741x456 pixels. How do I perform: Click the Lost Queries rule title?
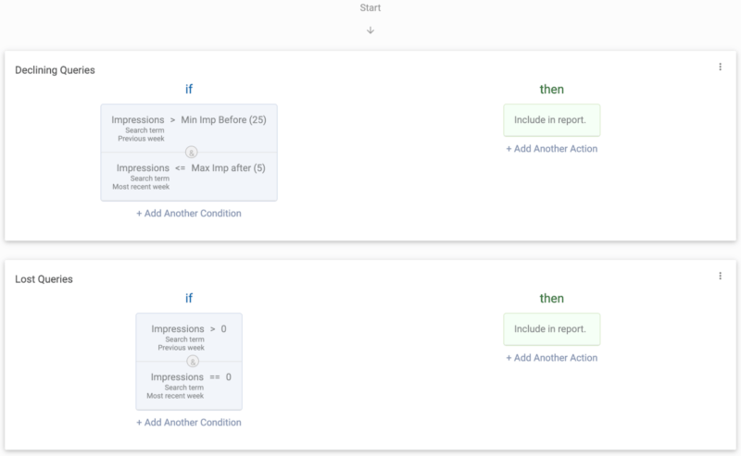coord(44,279)
